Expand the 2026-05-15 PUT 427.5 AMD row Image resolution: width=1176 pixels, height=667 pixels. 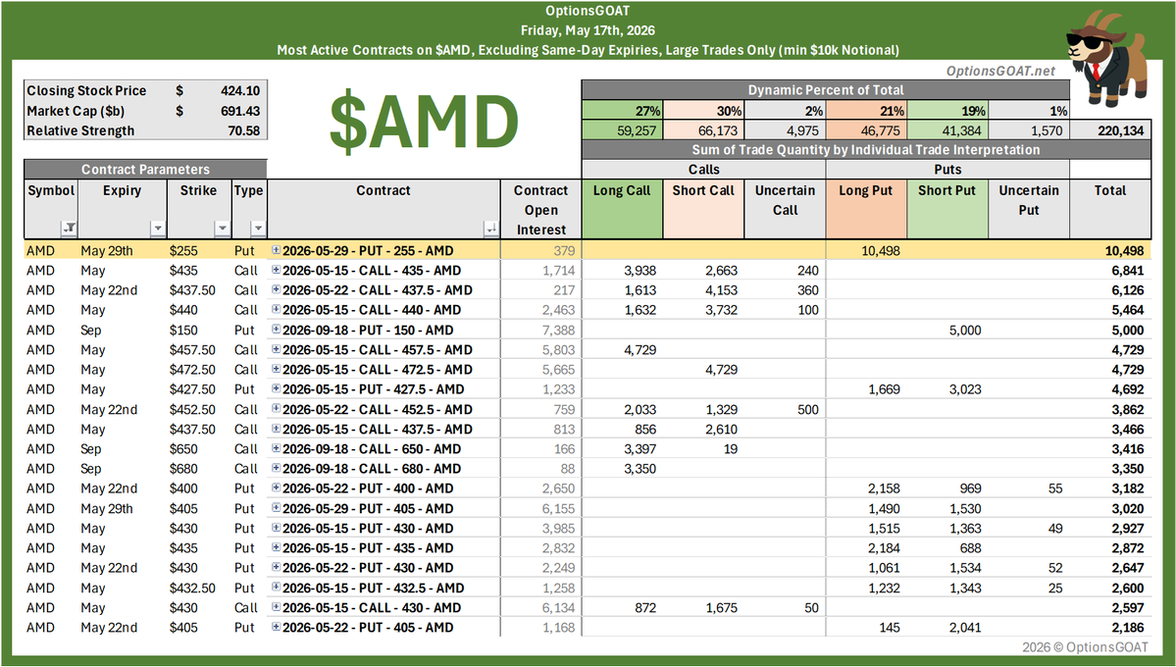pyautogui.click(x=276, y=388)
